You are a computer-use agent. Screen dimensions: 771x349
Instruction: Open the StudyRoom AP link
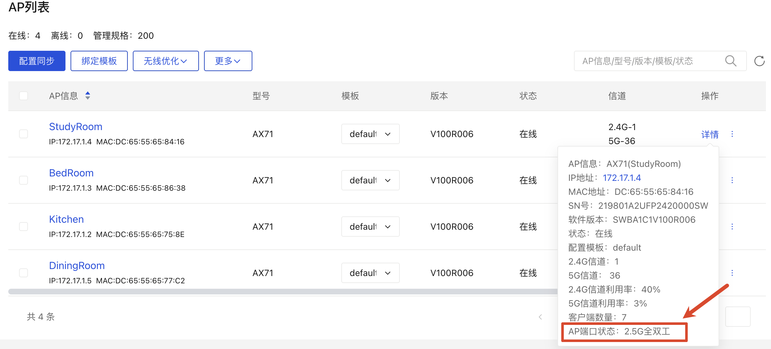point(76,127)
